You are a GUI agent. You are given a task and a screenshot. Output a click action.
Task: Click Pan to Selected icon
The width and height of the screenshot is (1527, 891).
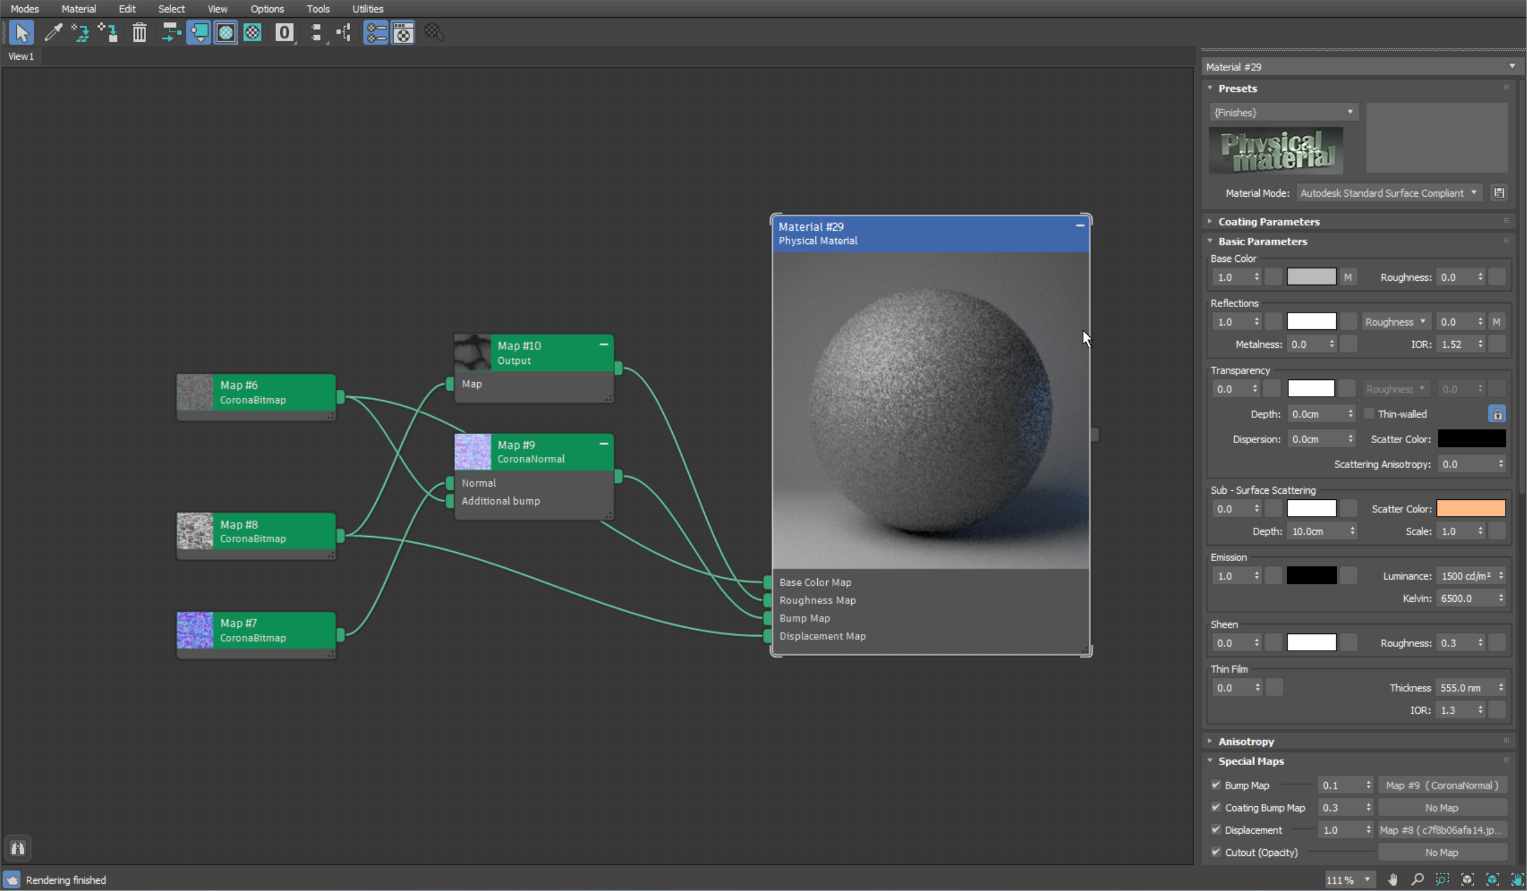click(1517, 880)
